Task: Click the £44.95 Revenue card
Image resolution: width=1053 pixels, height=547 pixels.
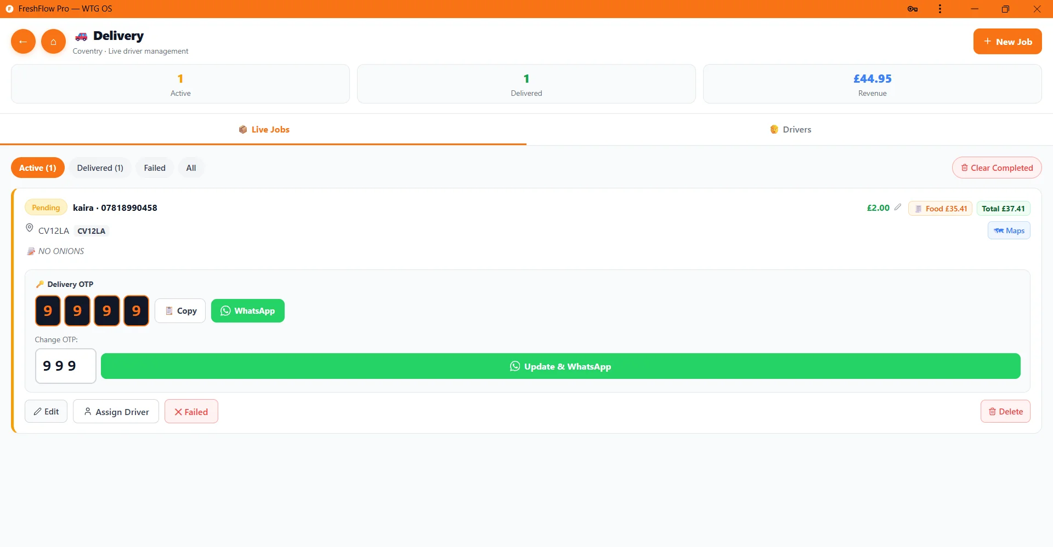Action: [x=873, y=84]
